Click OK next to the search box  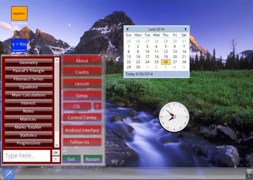56,152
